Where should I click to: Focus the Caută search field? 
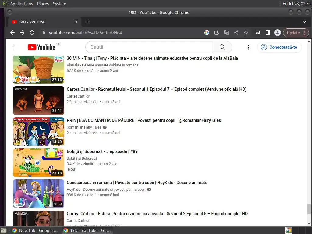point(149,47)
